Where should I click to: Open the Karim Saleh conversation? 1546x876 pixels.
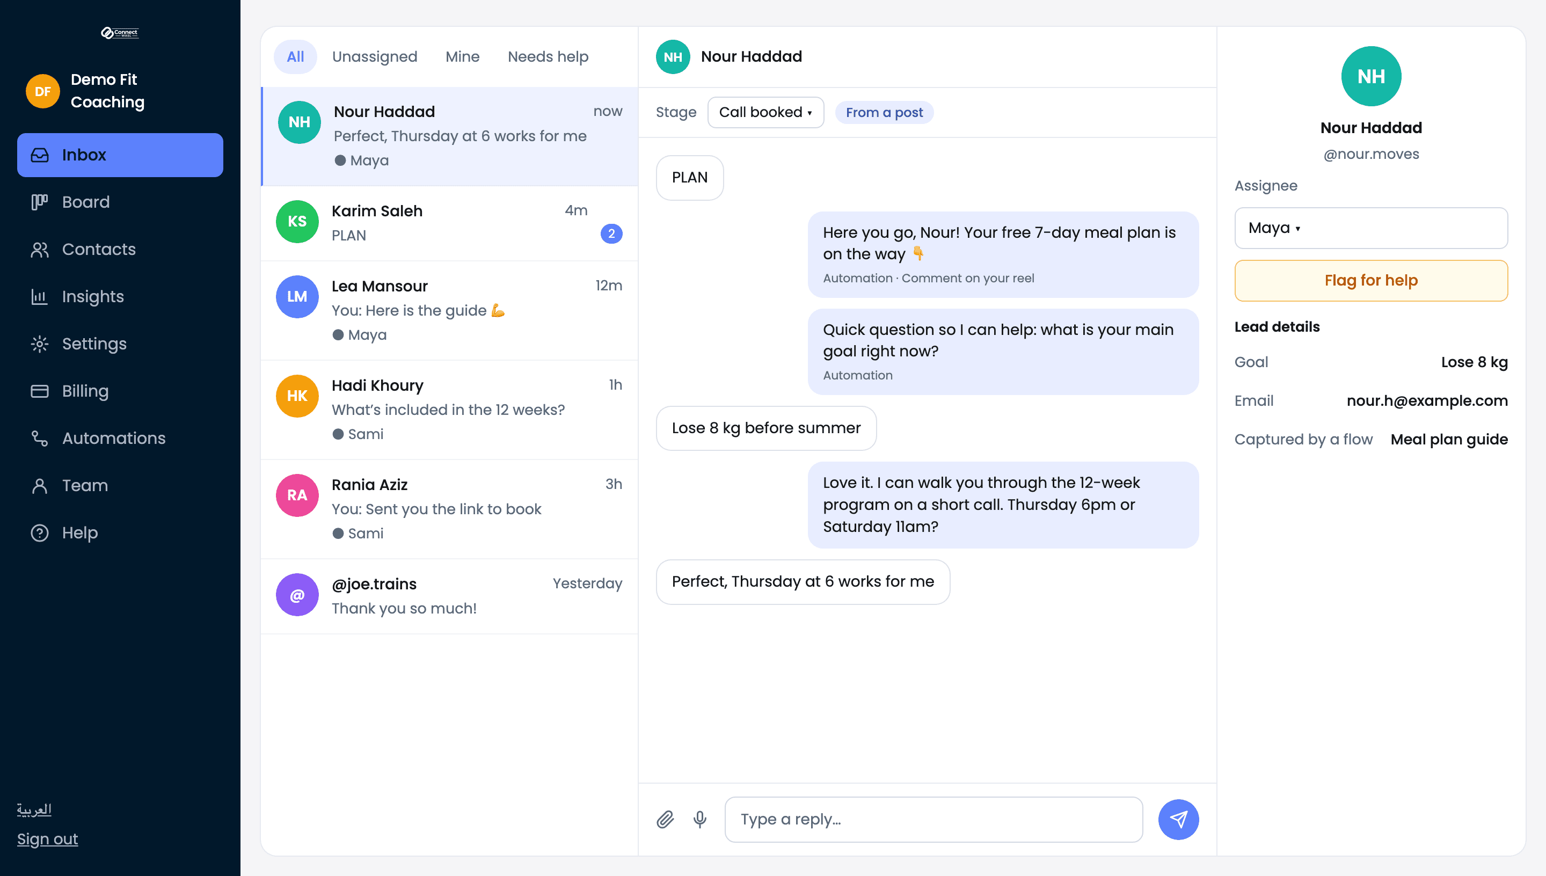point(449,223)
